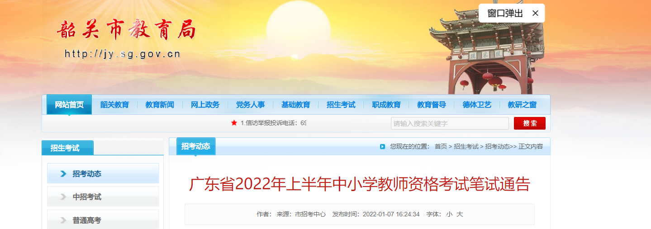Click 首页 in the breadcrumb
The width and height of the screenshot is (651, 229).
441,146
